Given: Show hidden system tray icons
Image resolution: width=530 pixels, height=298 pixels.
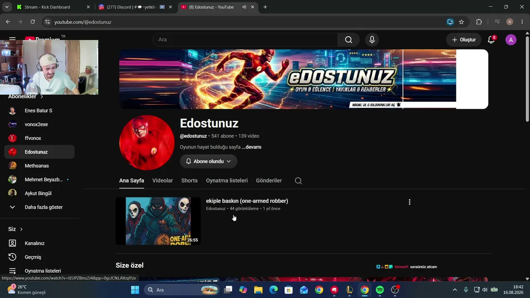Looking at the screenshot, I should (x=455, y=290).
